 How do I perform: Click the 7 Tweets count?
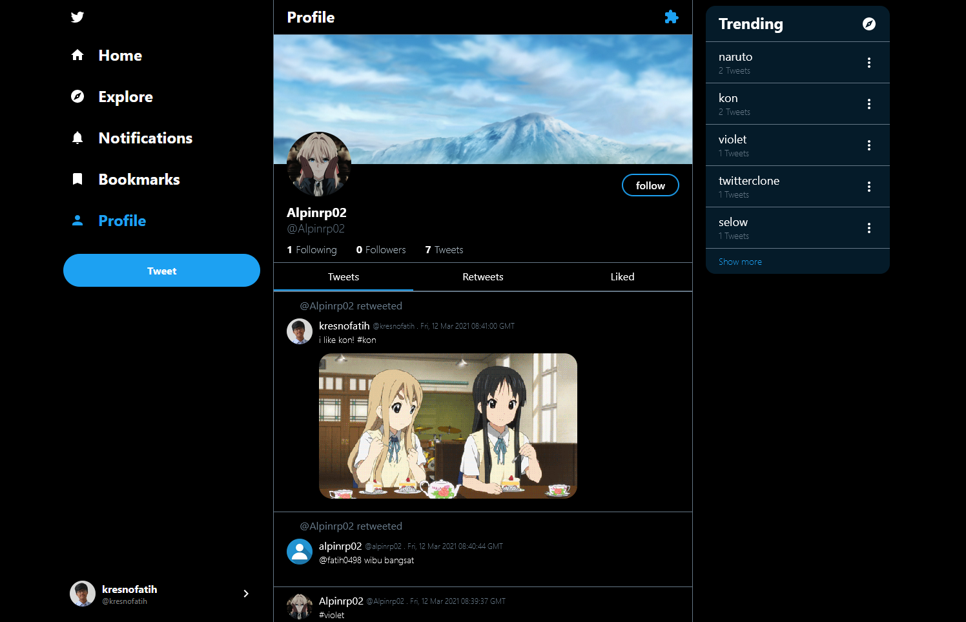coord(444,250)
